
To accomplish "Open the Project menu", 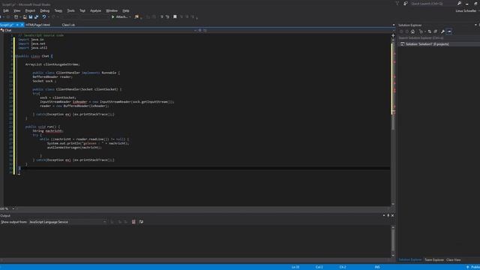I will [x=30, y=10].
